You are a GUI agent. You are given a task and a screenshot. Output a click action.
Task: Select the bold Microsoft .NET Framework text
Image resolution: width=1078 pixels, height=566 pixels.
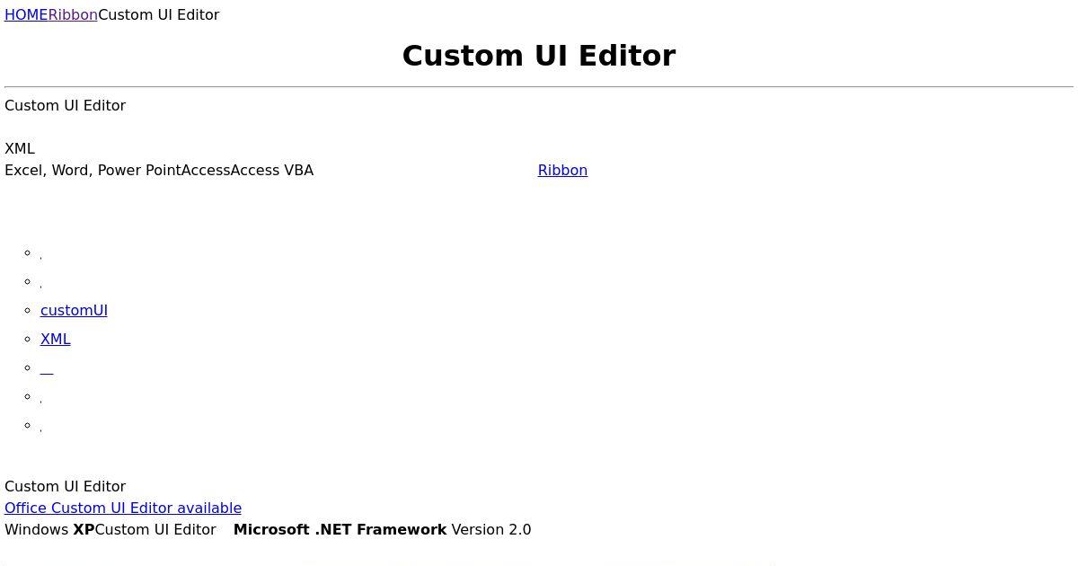tap(340, 529)
